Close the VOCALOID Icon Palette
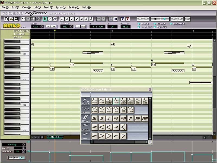Screen dimensions: 217x163 pos(150,90)
